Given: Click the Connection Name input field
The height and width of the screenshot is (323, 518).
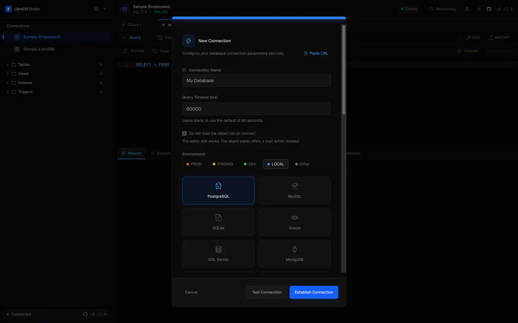Looking at the screenshot, I should pos(257,80).
